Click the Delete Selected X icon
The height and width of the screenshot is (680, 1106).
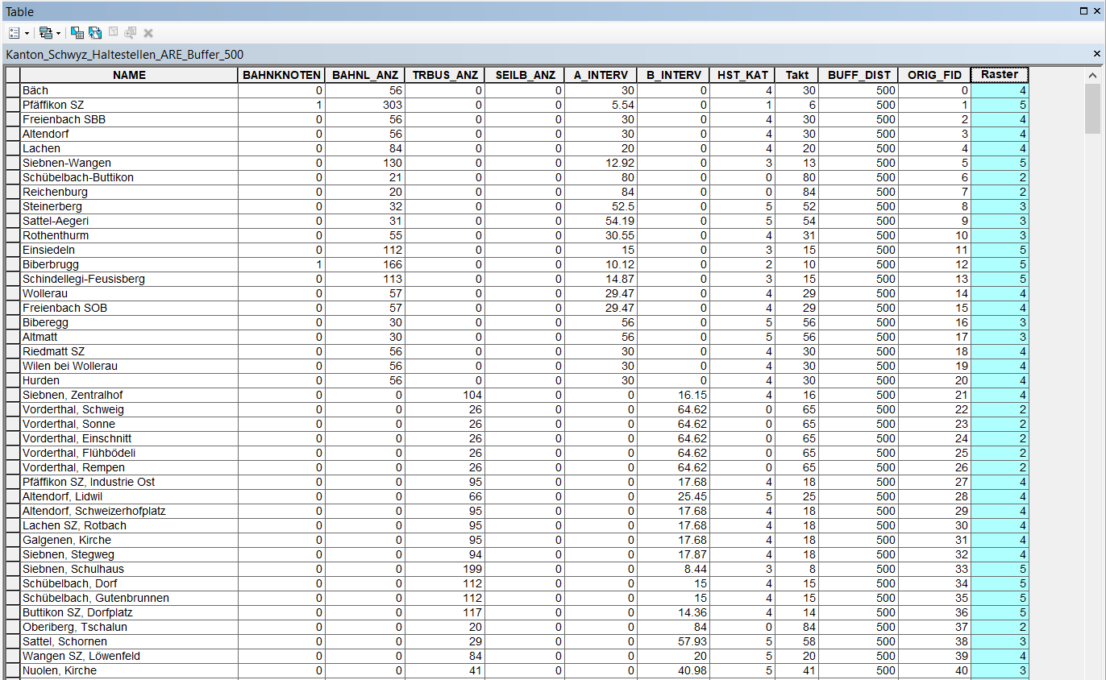click(x=148, y=33)
